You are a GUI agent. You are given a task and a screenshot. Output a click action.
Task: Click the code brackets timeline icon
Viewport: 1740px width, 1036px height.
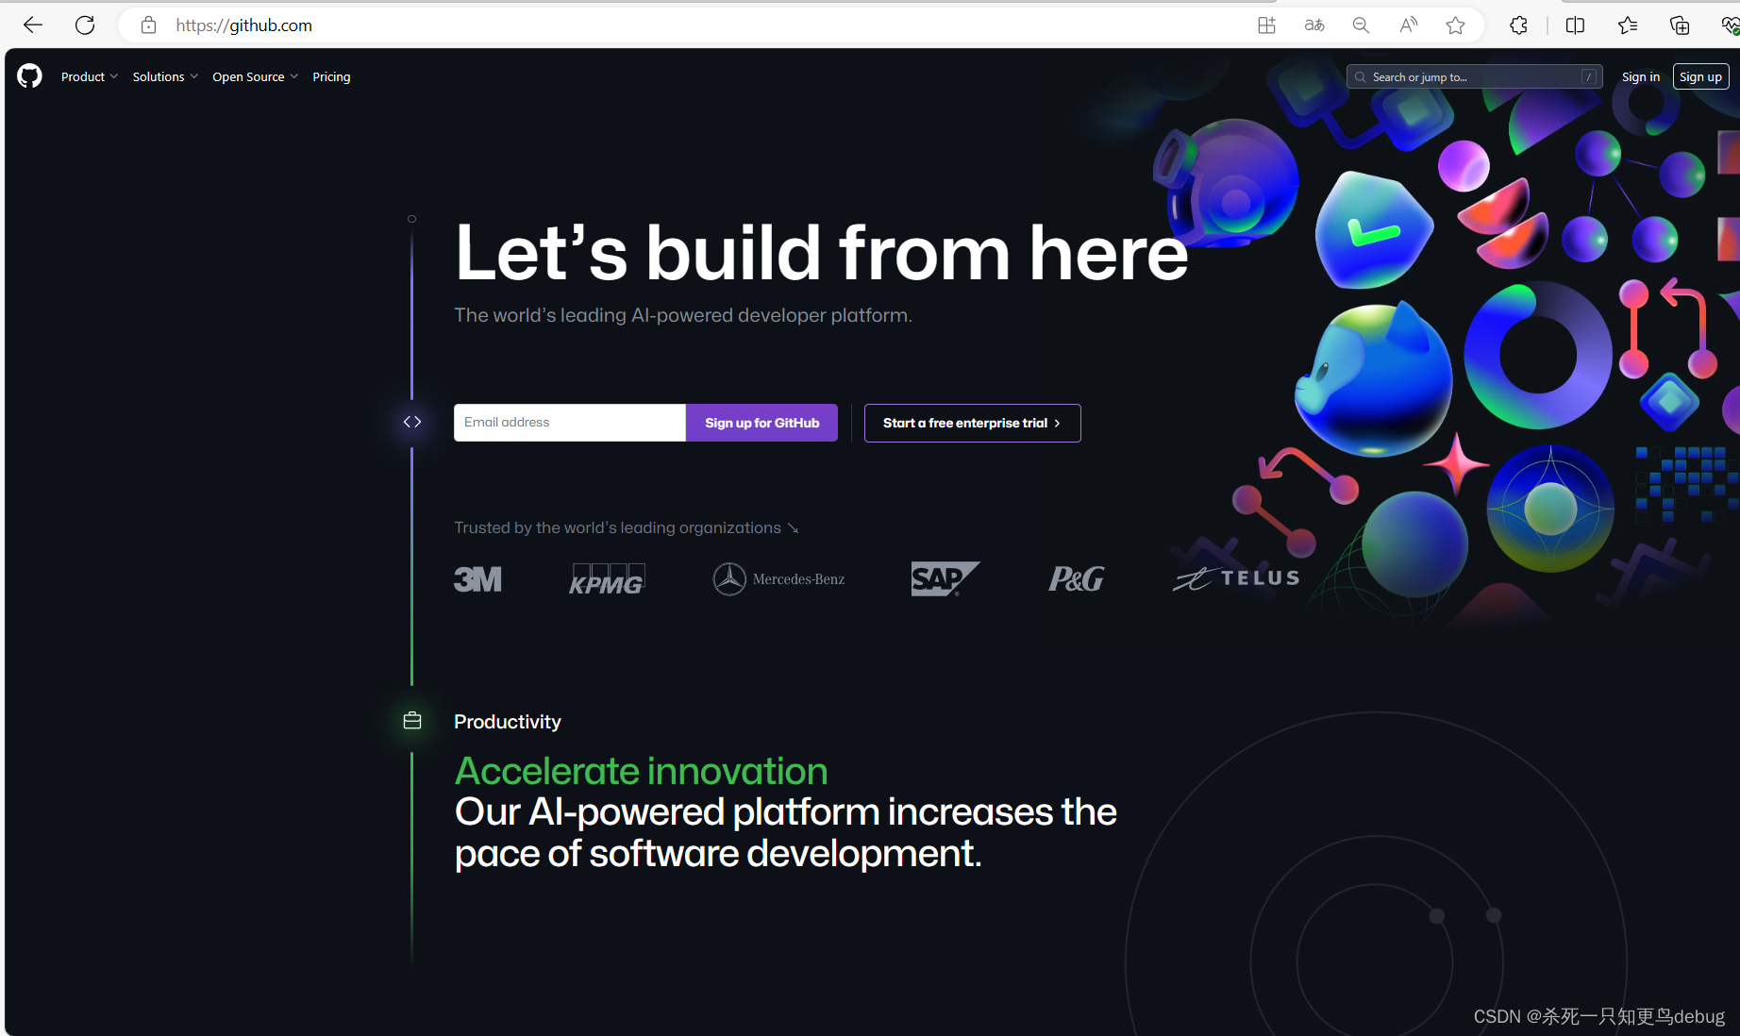(x=412, y=422)
